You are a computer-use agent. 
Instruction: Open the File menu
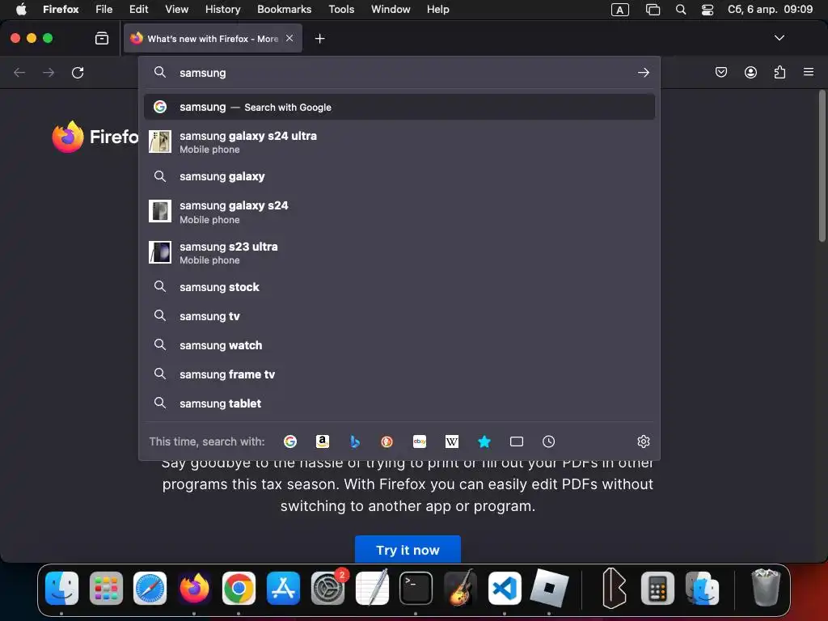103,9
